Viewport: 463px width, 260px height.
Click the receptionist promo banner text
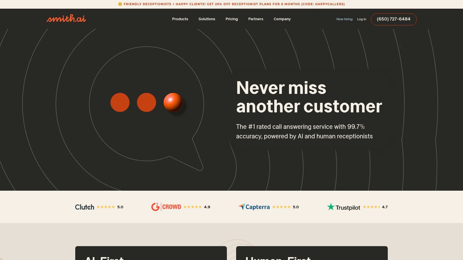pos(234,4)
